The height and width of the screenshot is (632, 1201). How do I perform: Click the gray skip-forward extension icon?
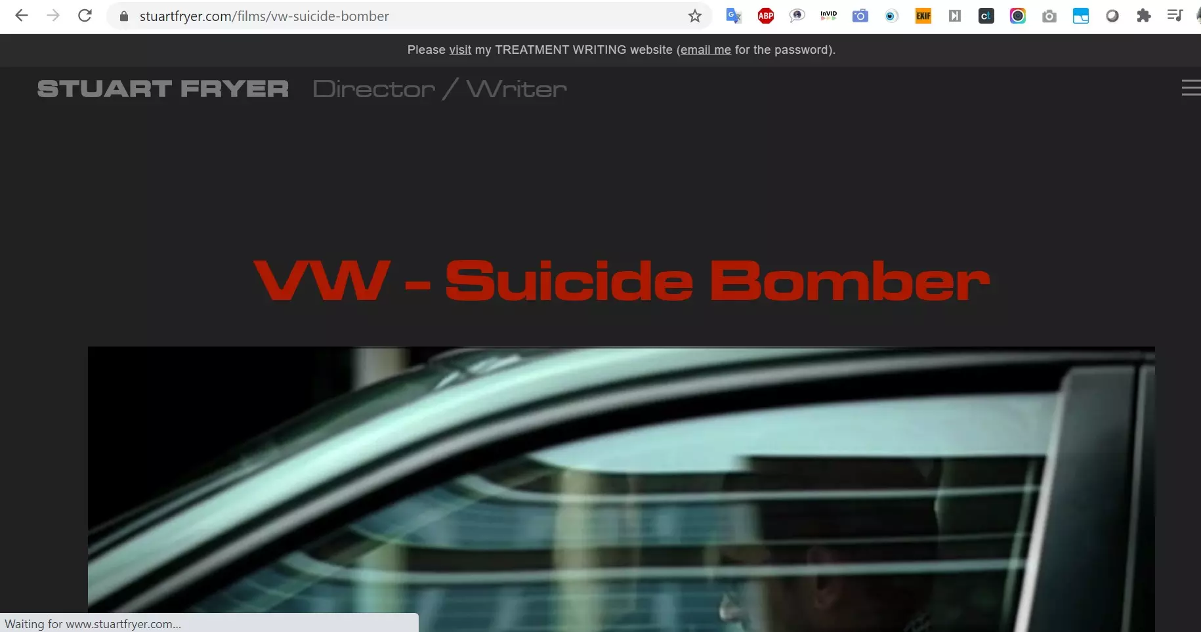click(x=954, y=16)
